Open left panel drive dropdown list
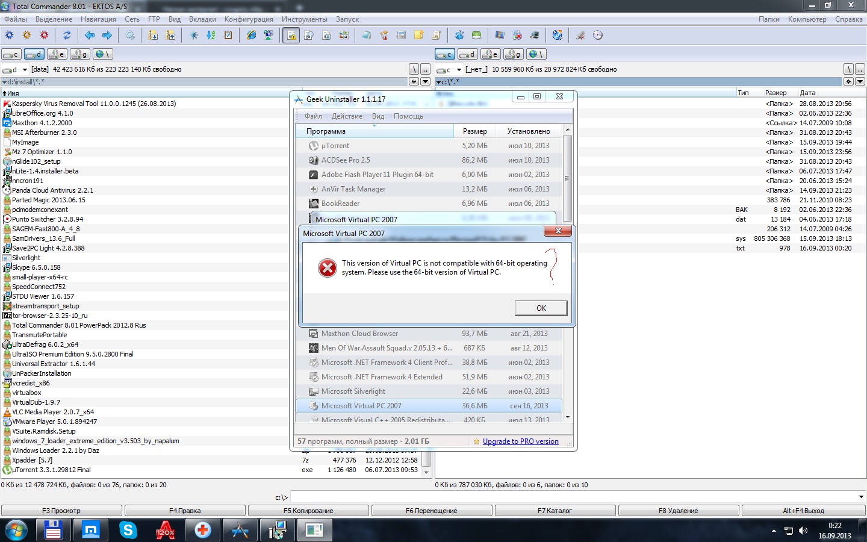Viewport: 867px width, 542px height. (x=25, y=70)
